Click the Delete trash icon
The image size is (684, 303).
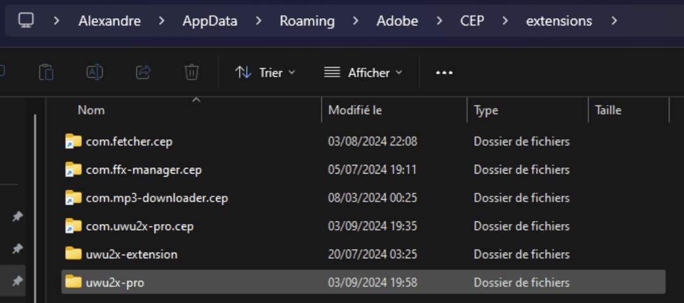191,73
